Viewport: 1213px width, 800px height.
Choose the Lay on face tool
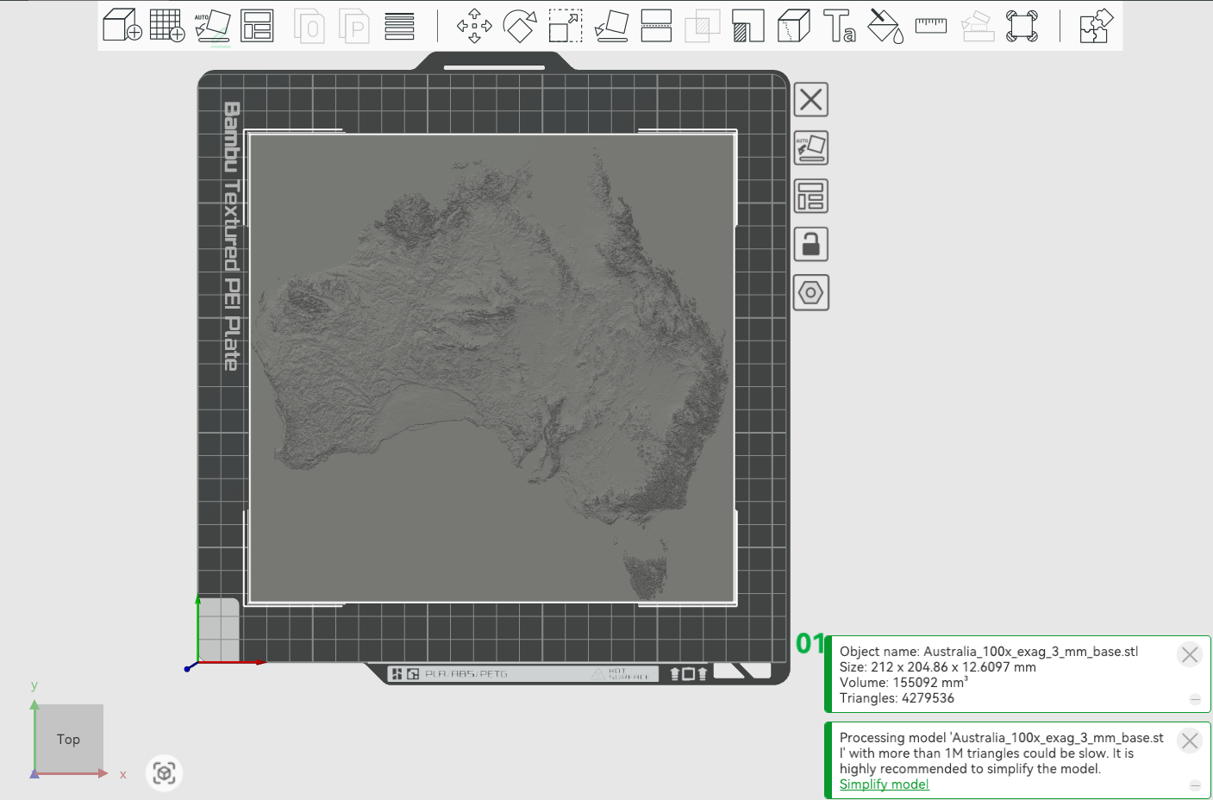coord(611,26)
